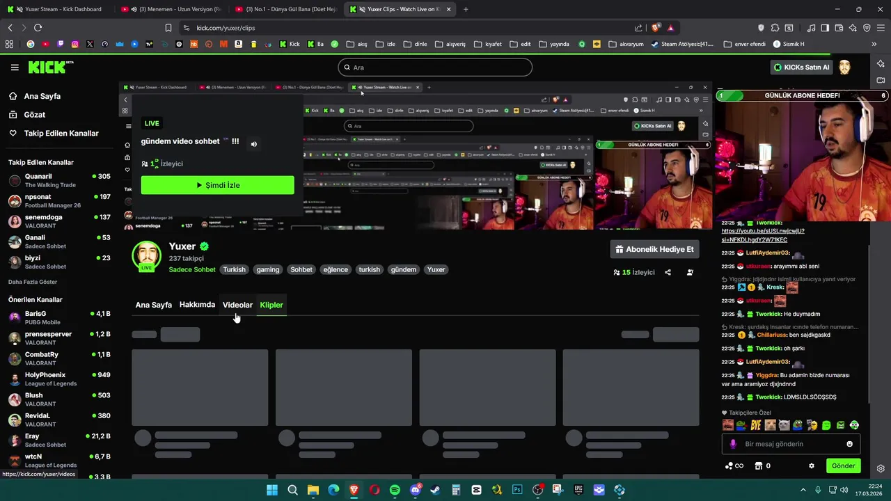Screen dimensions: 891x501
Task: Open the YouTube link in chat
Action: coord(763,235)
